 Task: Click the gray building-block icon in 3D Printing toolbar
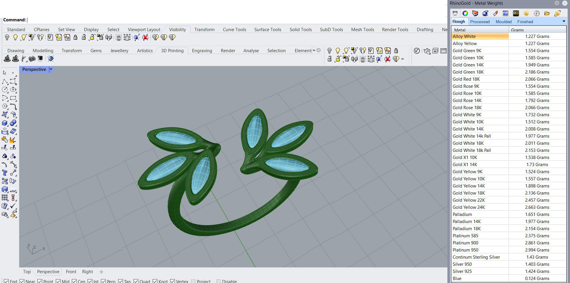coord(32,58)
